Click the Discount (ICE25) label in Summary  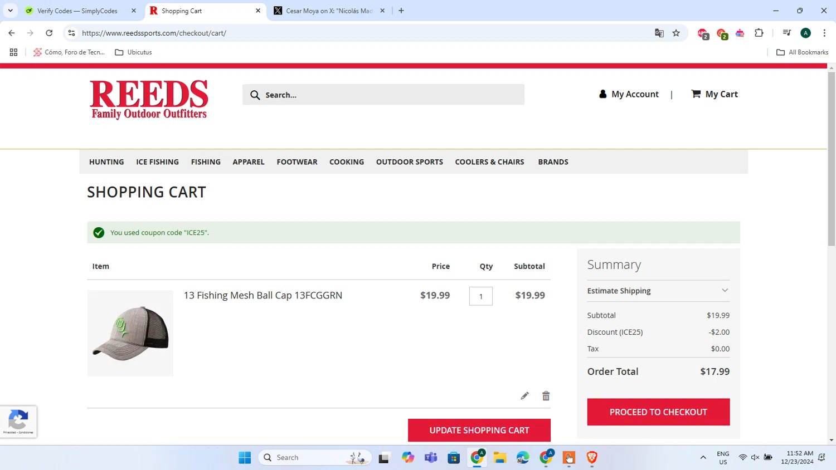tap(615, 332)
